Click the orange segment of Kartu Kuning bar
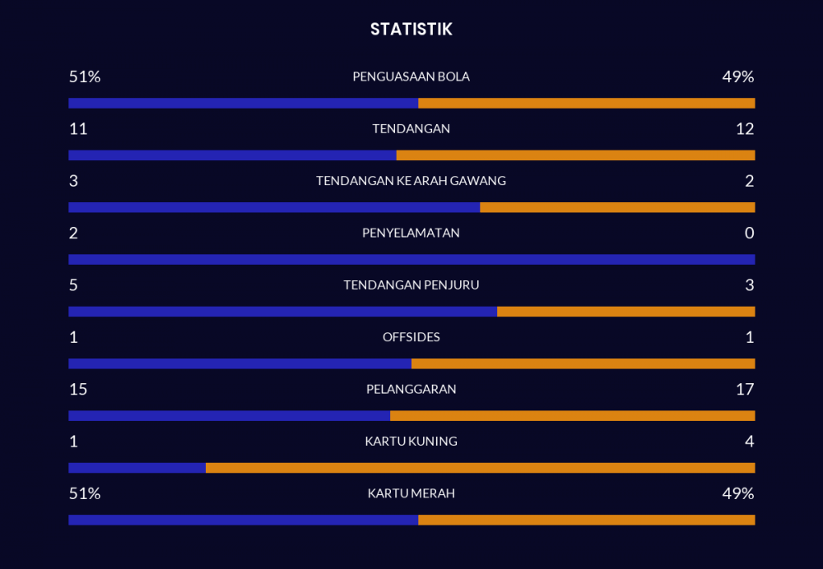Image resolution: width=823 pixels, height=569 pixels. pos(480,468)
